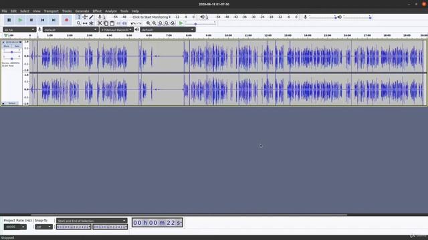Screen dimensions: 428x240
Task: Open the Tools menu
Action: coord(124,11)
